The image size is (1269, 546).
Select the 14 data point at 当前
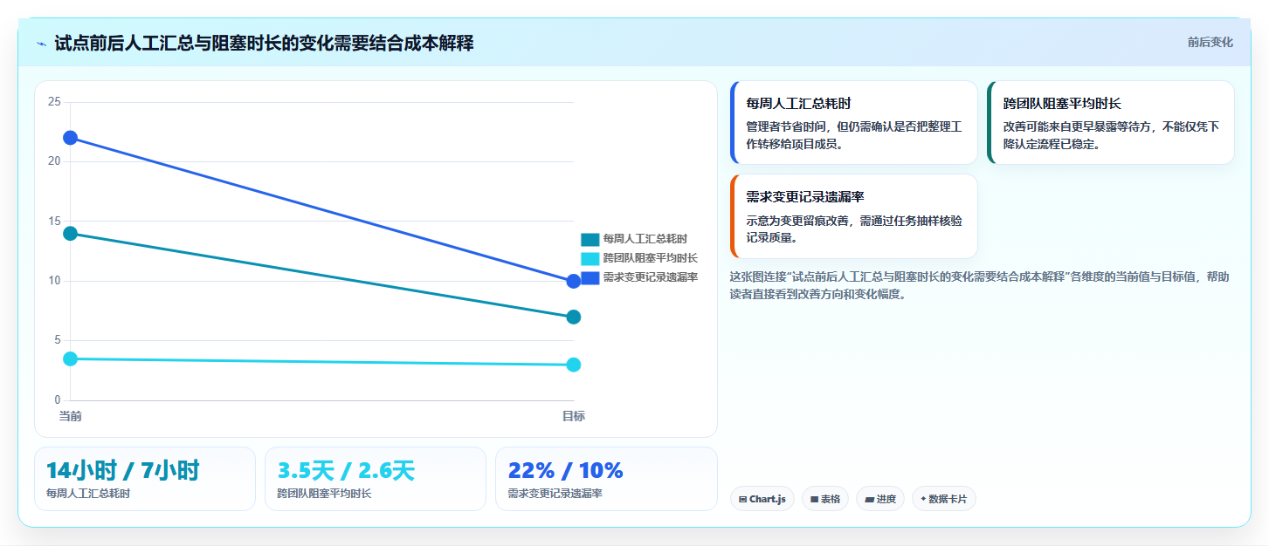click(x=71, y=233)
